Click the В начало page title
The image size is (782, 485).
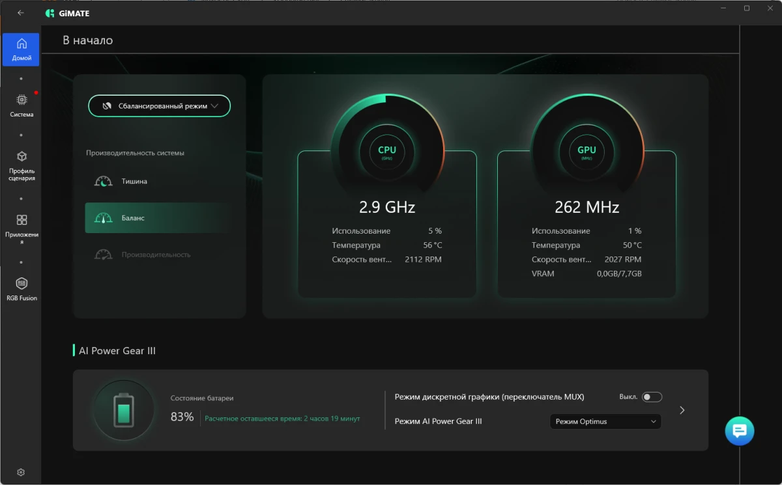88,40
